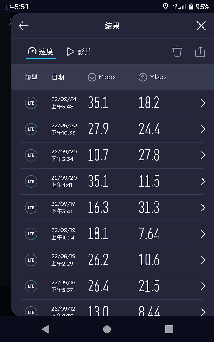
Task: Close the results panel with X
Action: coord(201,26)
